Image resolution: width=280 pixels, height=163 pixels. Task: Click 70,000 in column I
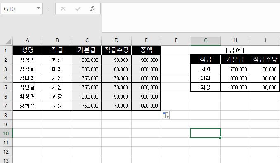(265, 69)
